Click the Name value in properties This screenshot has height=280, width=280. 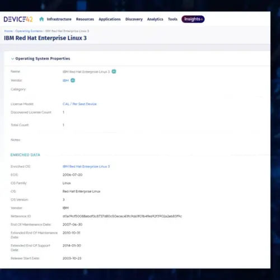click(86, 72)
